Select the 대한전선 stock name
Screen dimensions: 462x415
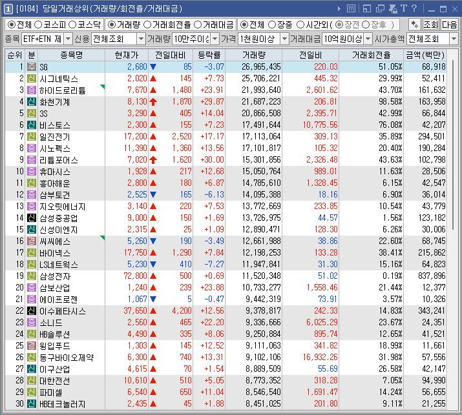[55, 381]
